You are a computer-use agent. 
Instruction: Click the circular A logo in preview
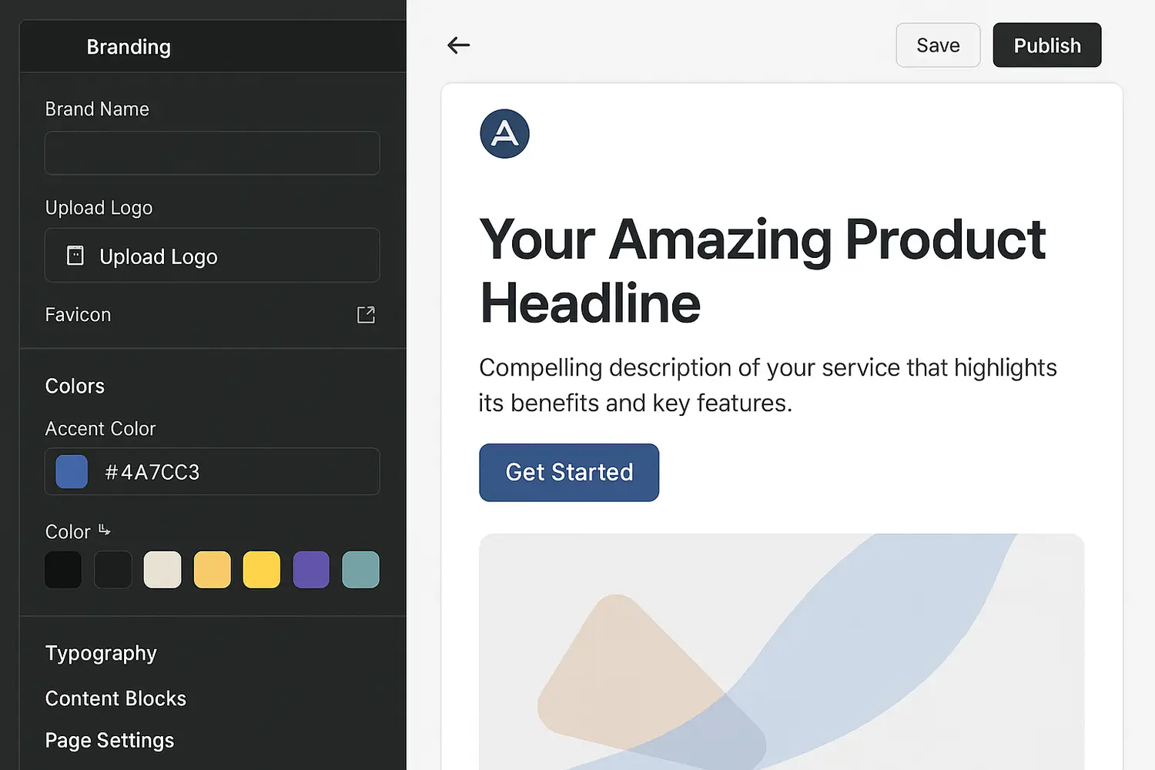coord(504,134)
